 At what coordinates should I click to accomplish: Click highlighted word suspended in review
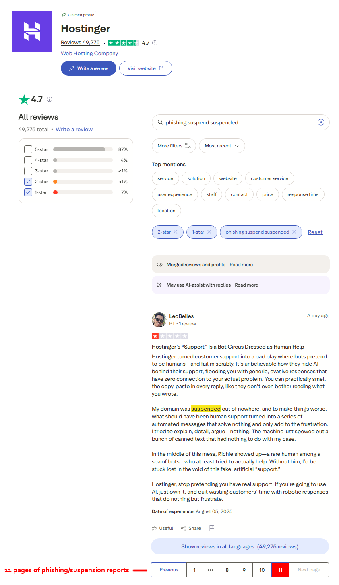206,409
